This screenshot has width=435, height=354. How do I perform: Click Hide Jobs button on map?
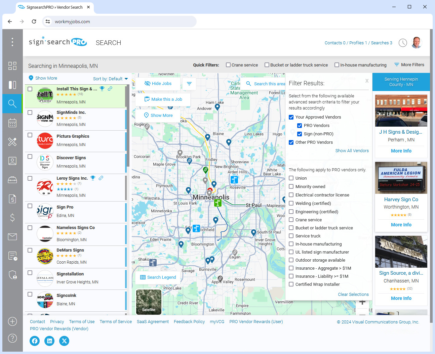(x=158, y=84)
